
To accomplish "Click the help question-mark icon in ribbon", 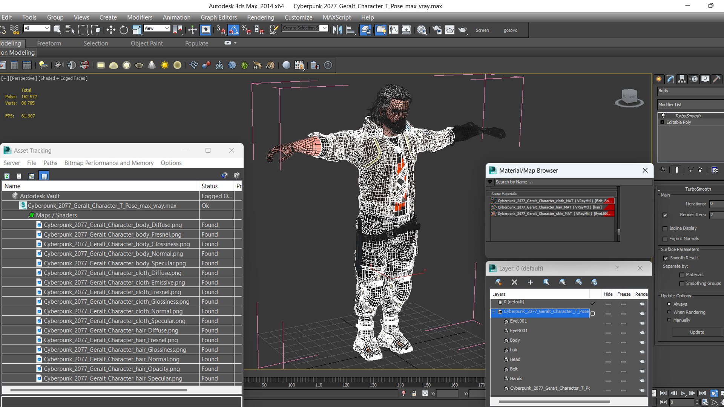I will pyautogui.click(x=328, y=65).
